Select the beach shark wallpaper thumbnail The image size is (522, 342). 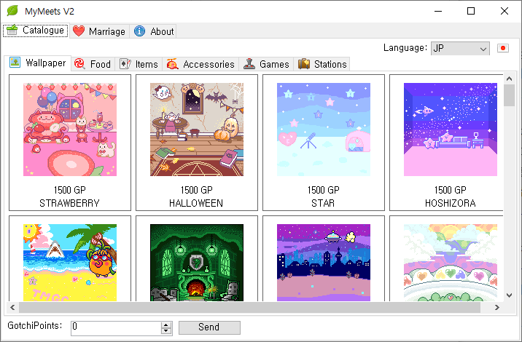coord(70,263)
